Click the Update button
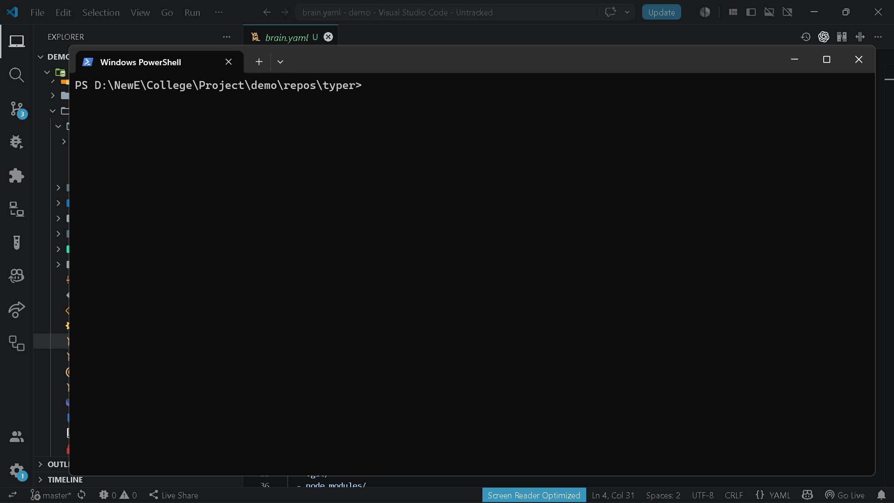 (x=661, y=13)
